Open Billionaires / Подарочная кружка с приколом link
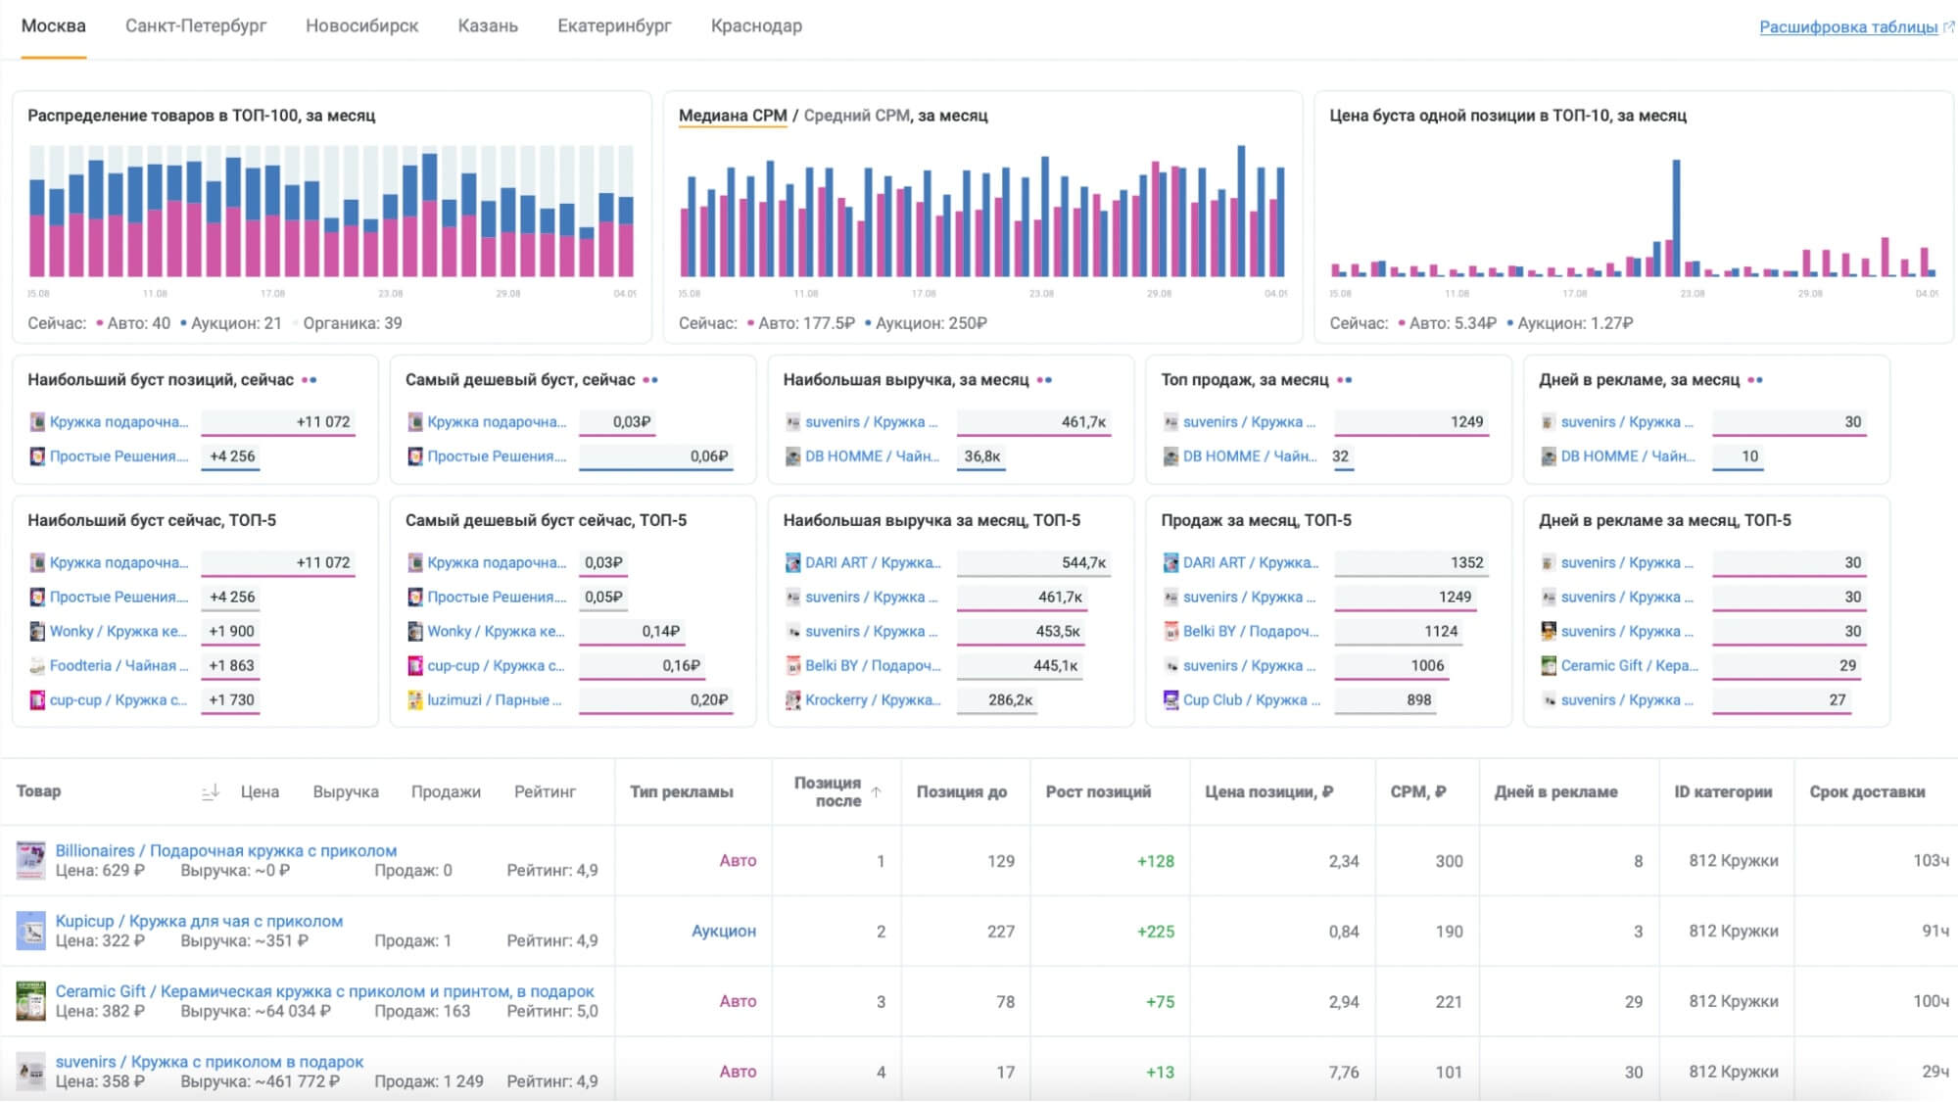The width and height of the screenshot is (1958, 1102). coord(226,850)
